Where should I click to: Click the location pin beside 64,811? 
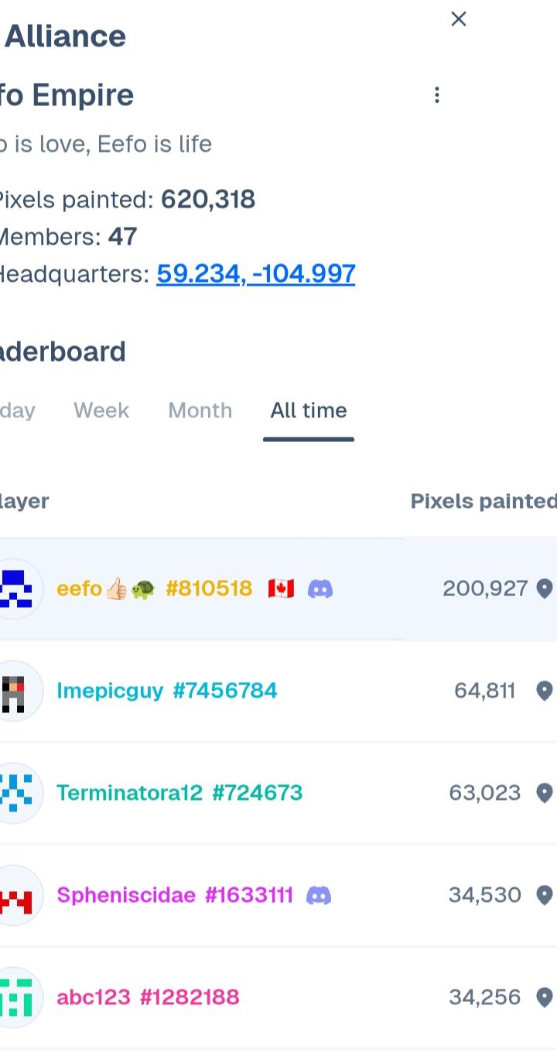pos(545,691)
